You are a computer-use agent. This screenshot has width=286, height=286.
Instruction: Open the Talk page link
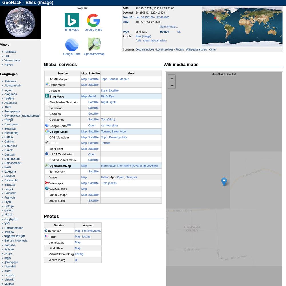point(7,56)
